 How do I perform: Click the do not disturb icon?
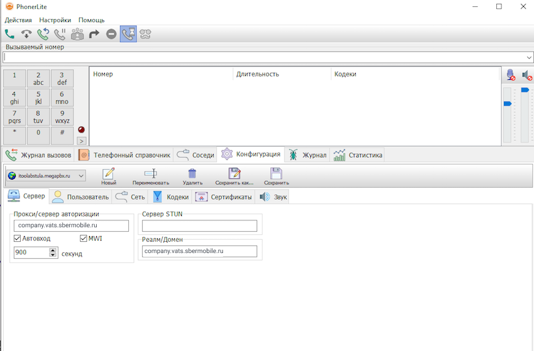tap(111, 34)
